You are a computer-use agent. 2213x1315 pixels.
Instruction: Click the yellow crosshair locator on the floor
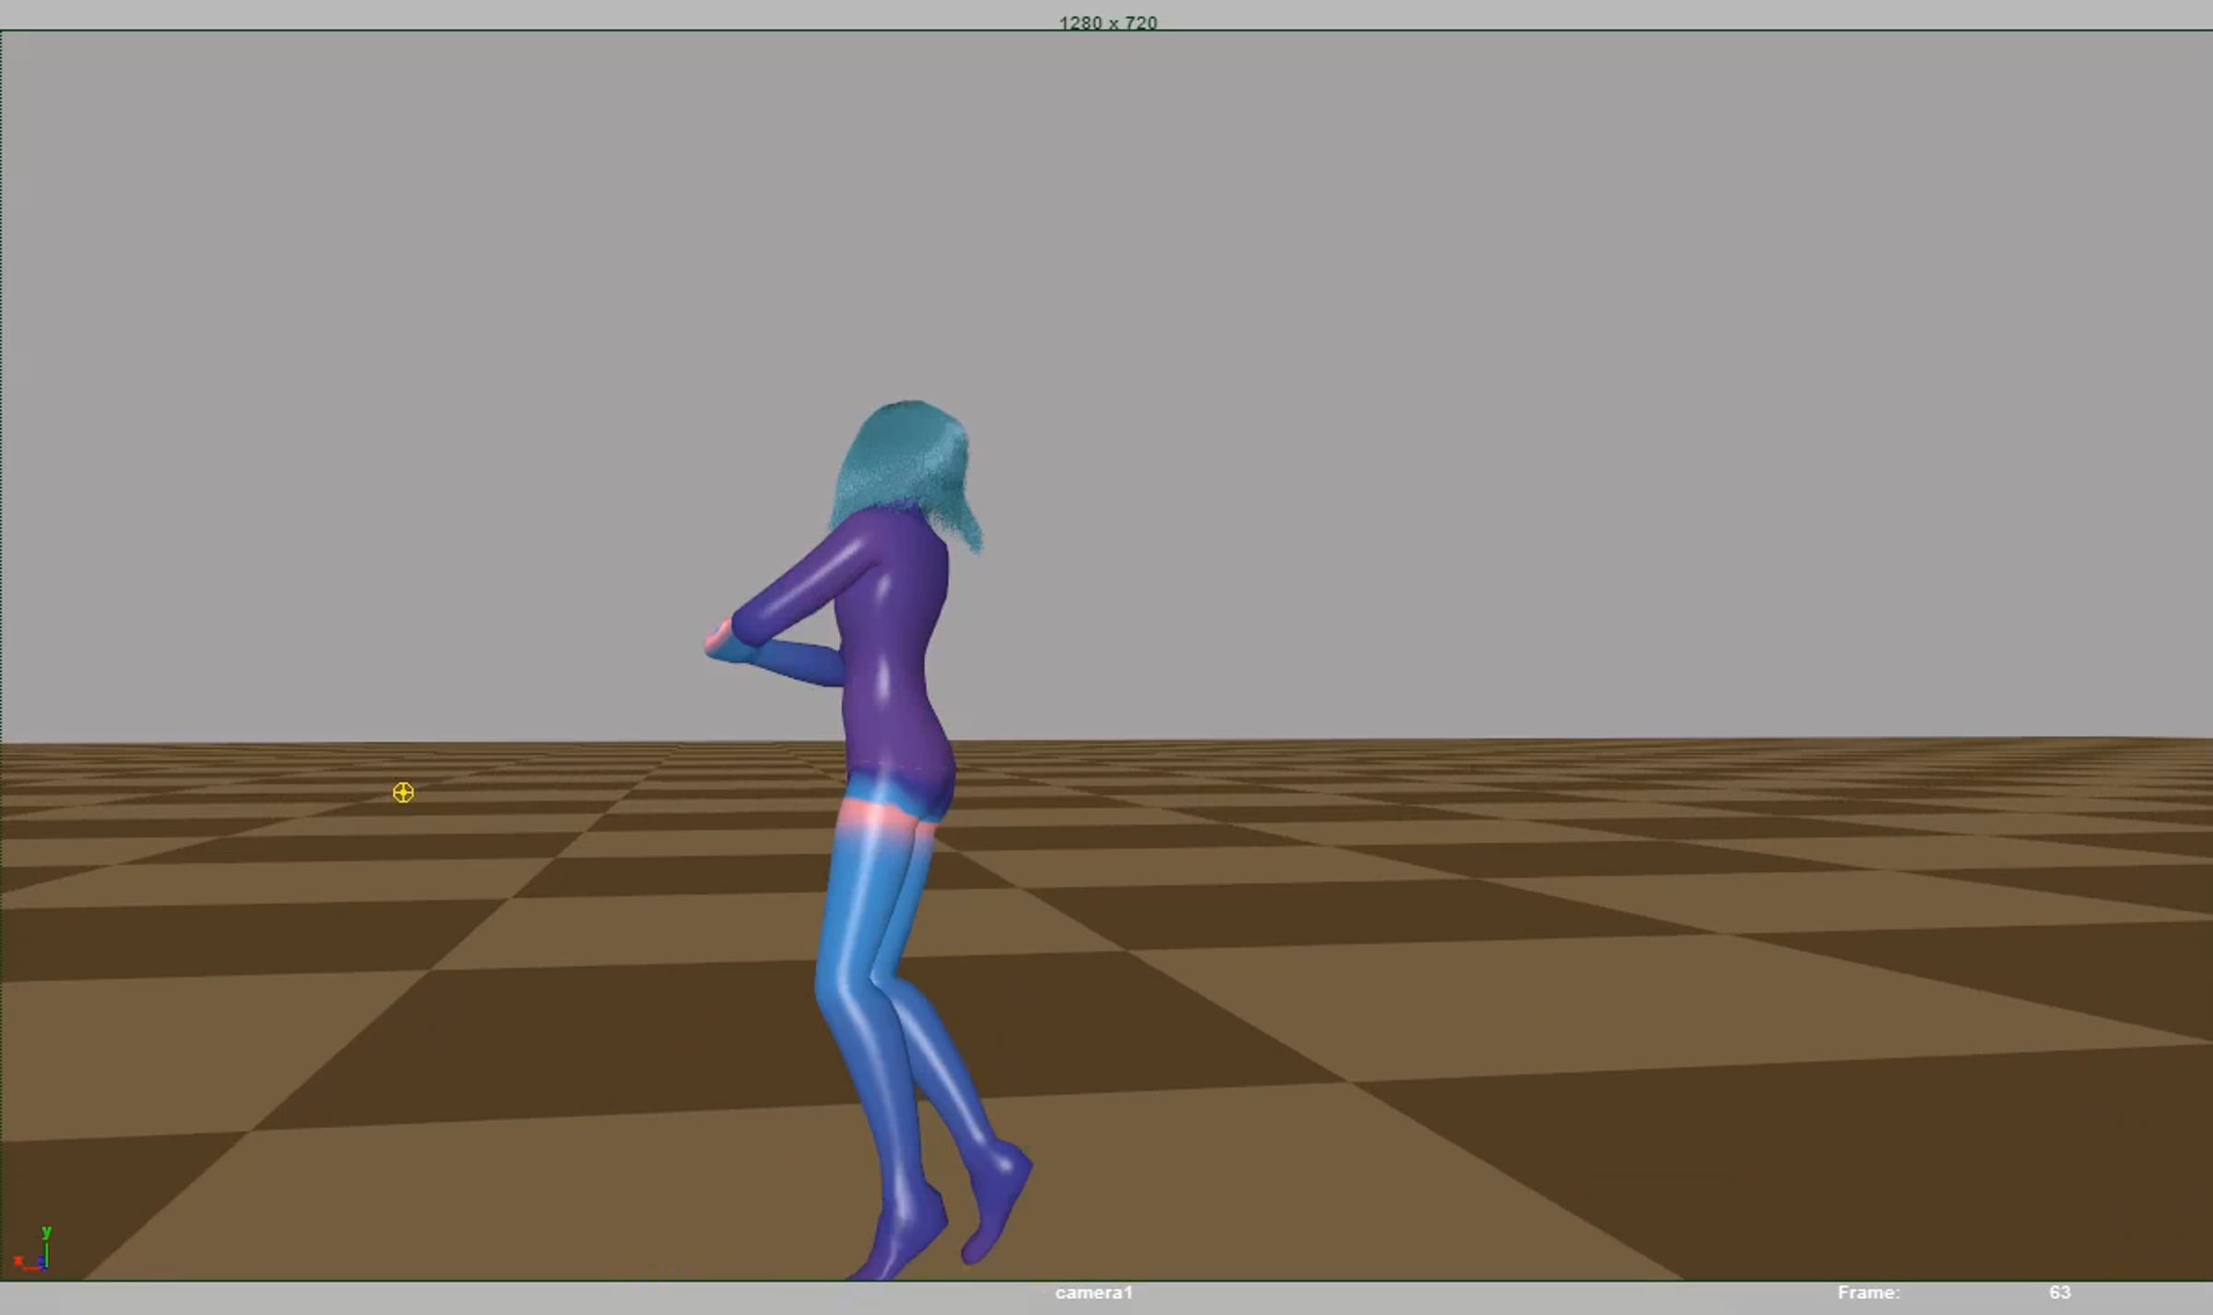pyautogui.click(x=403, y=793)
